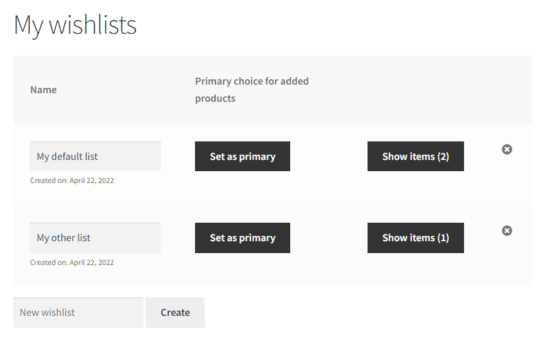Click the Name column header
The height and width of the screenshot is (341, 546).
pos(44,90)
